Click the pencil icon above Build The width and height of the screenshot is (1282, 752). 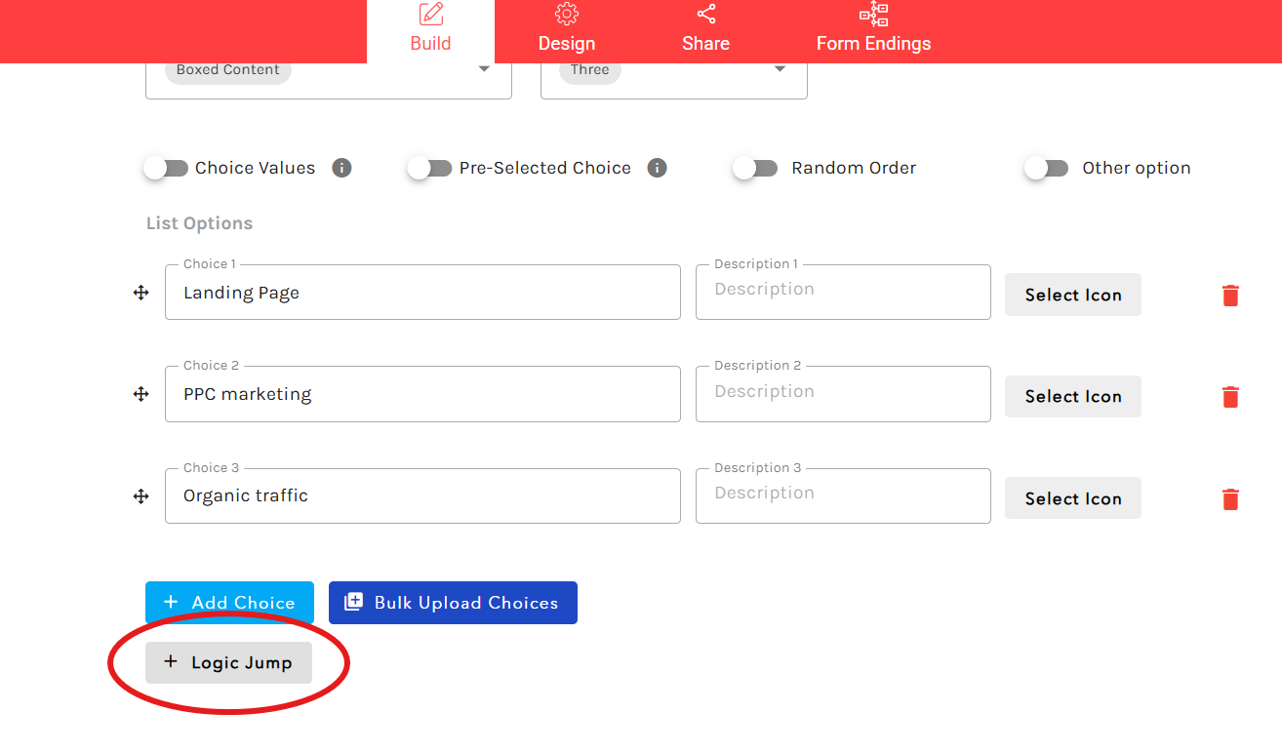pos(430,14)
